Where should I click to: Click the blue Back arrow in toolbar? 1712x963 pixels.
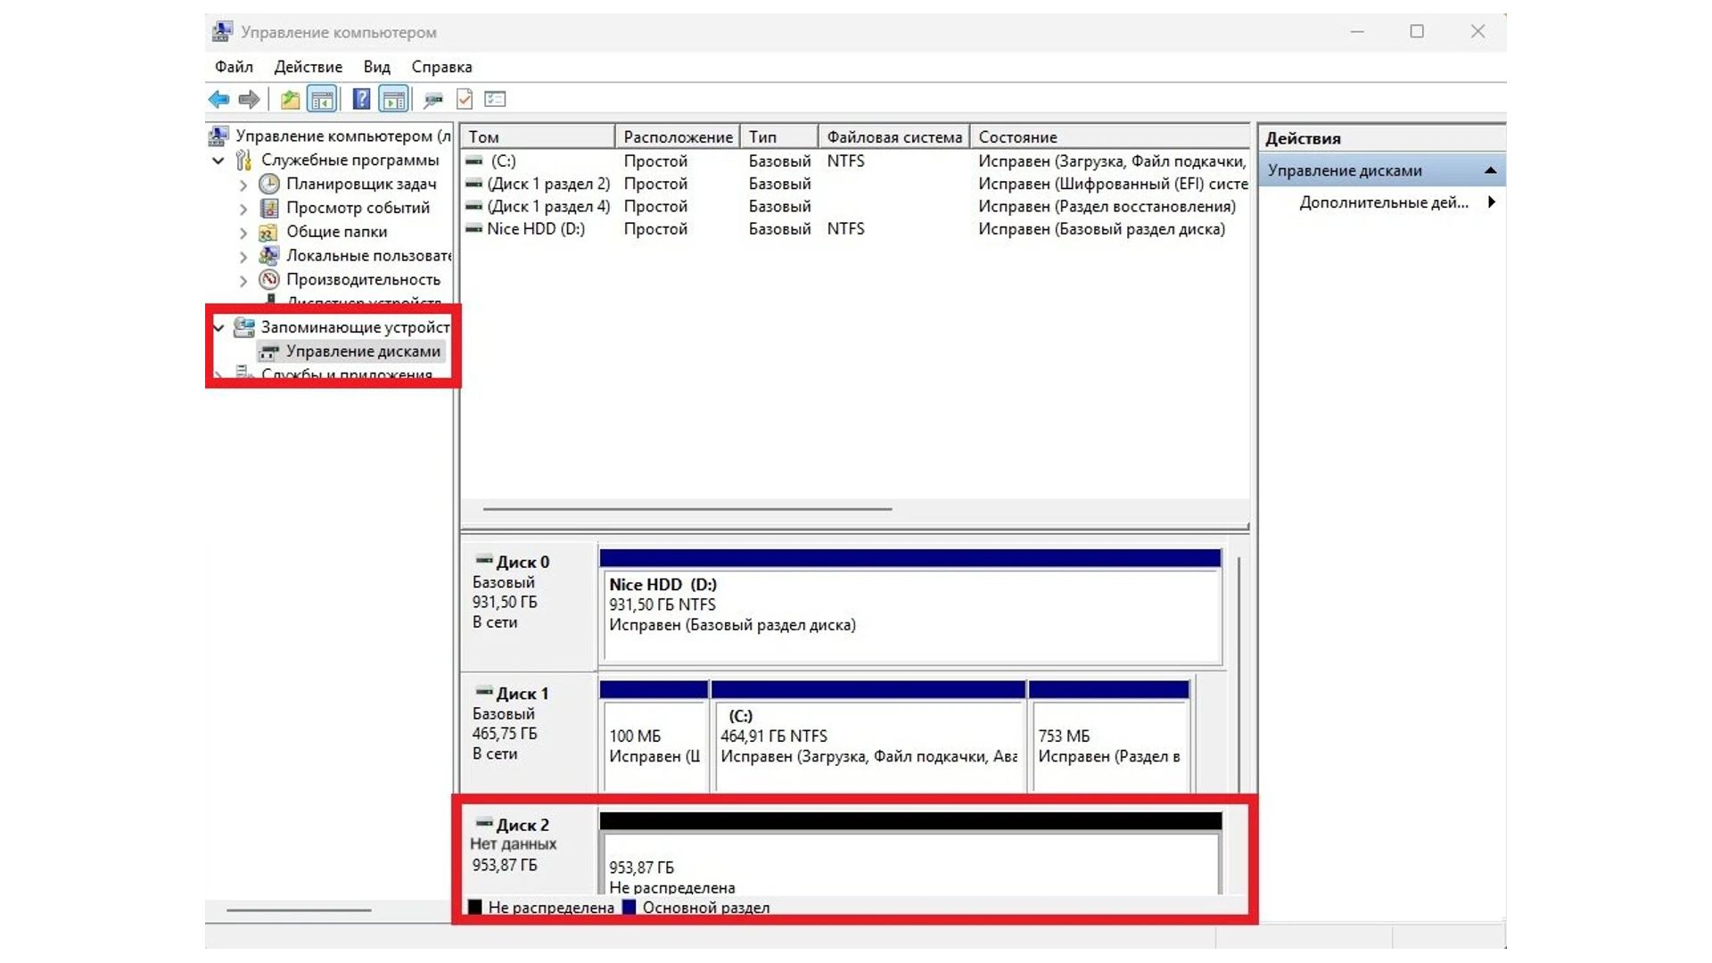[218, 99]
